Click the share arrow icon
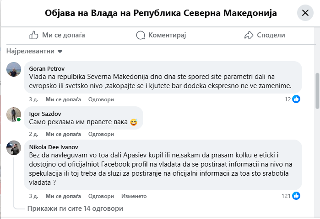 [x=249, y=35]
